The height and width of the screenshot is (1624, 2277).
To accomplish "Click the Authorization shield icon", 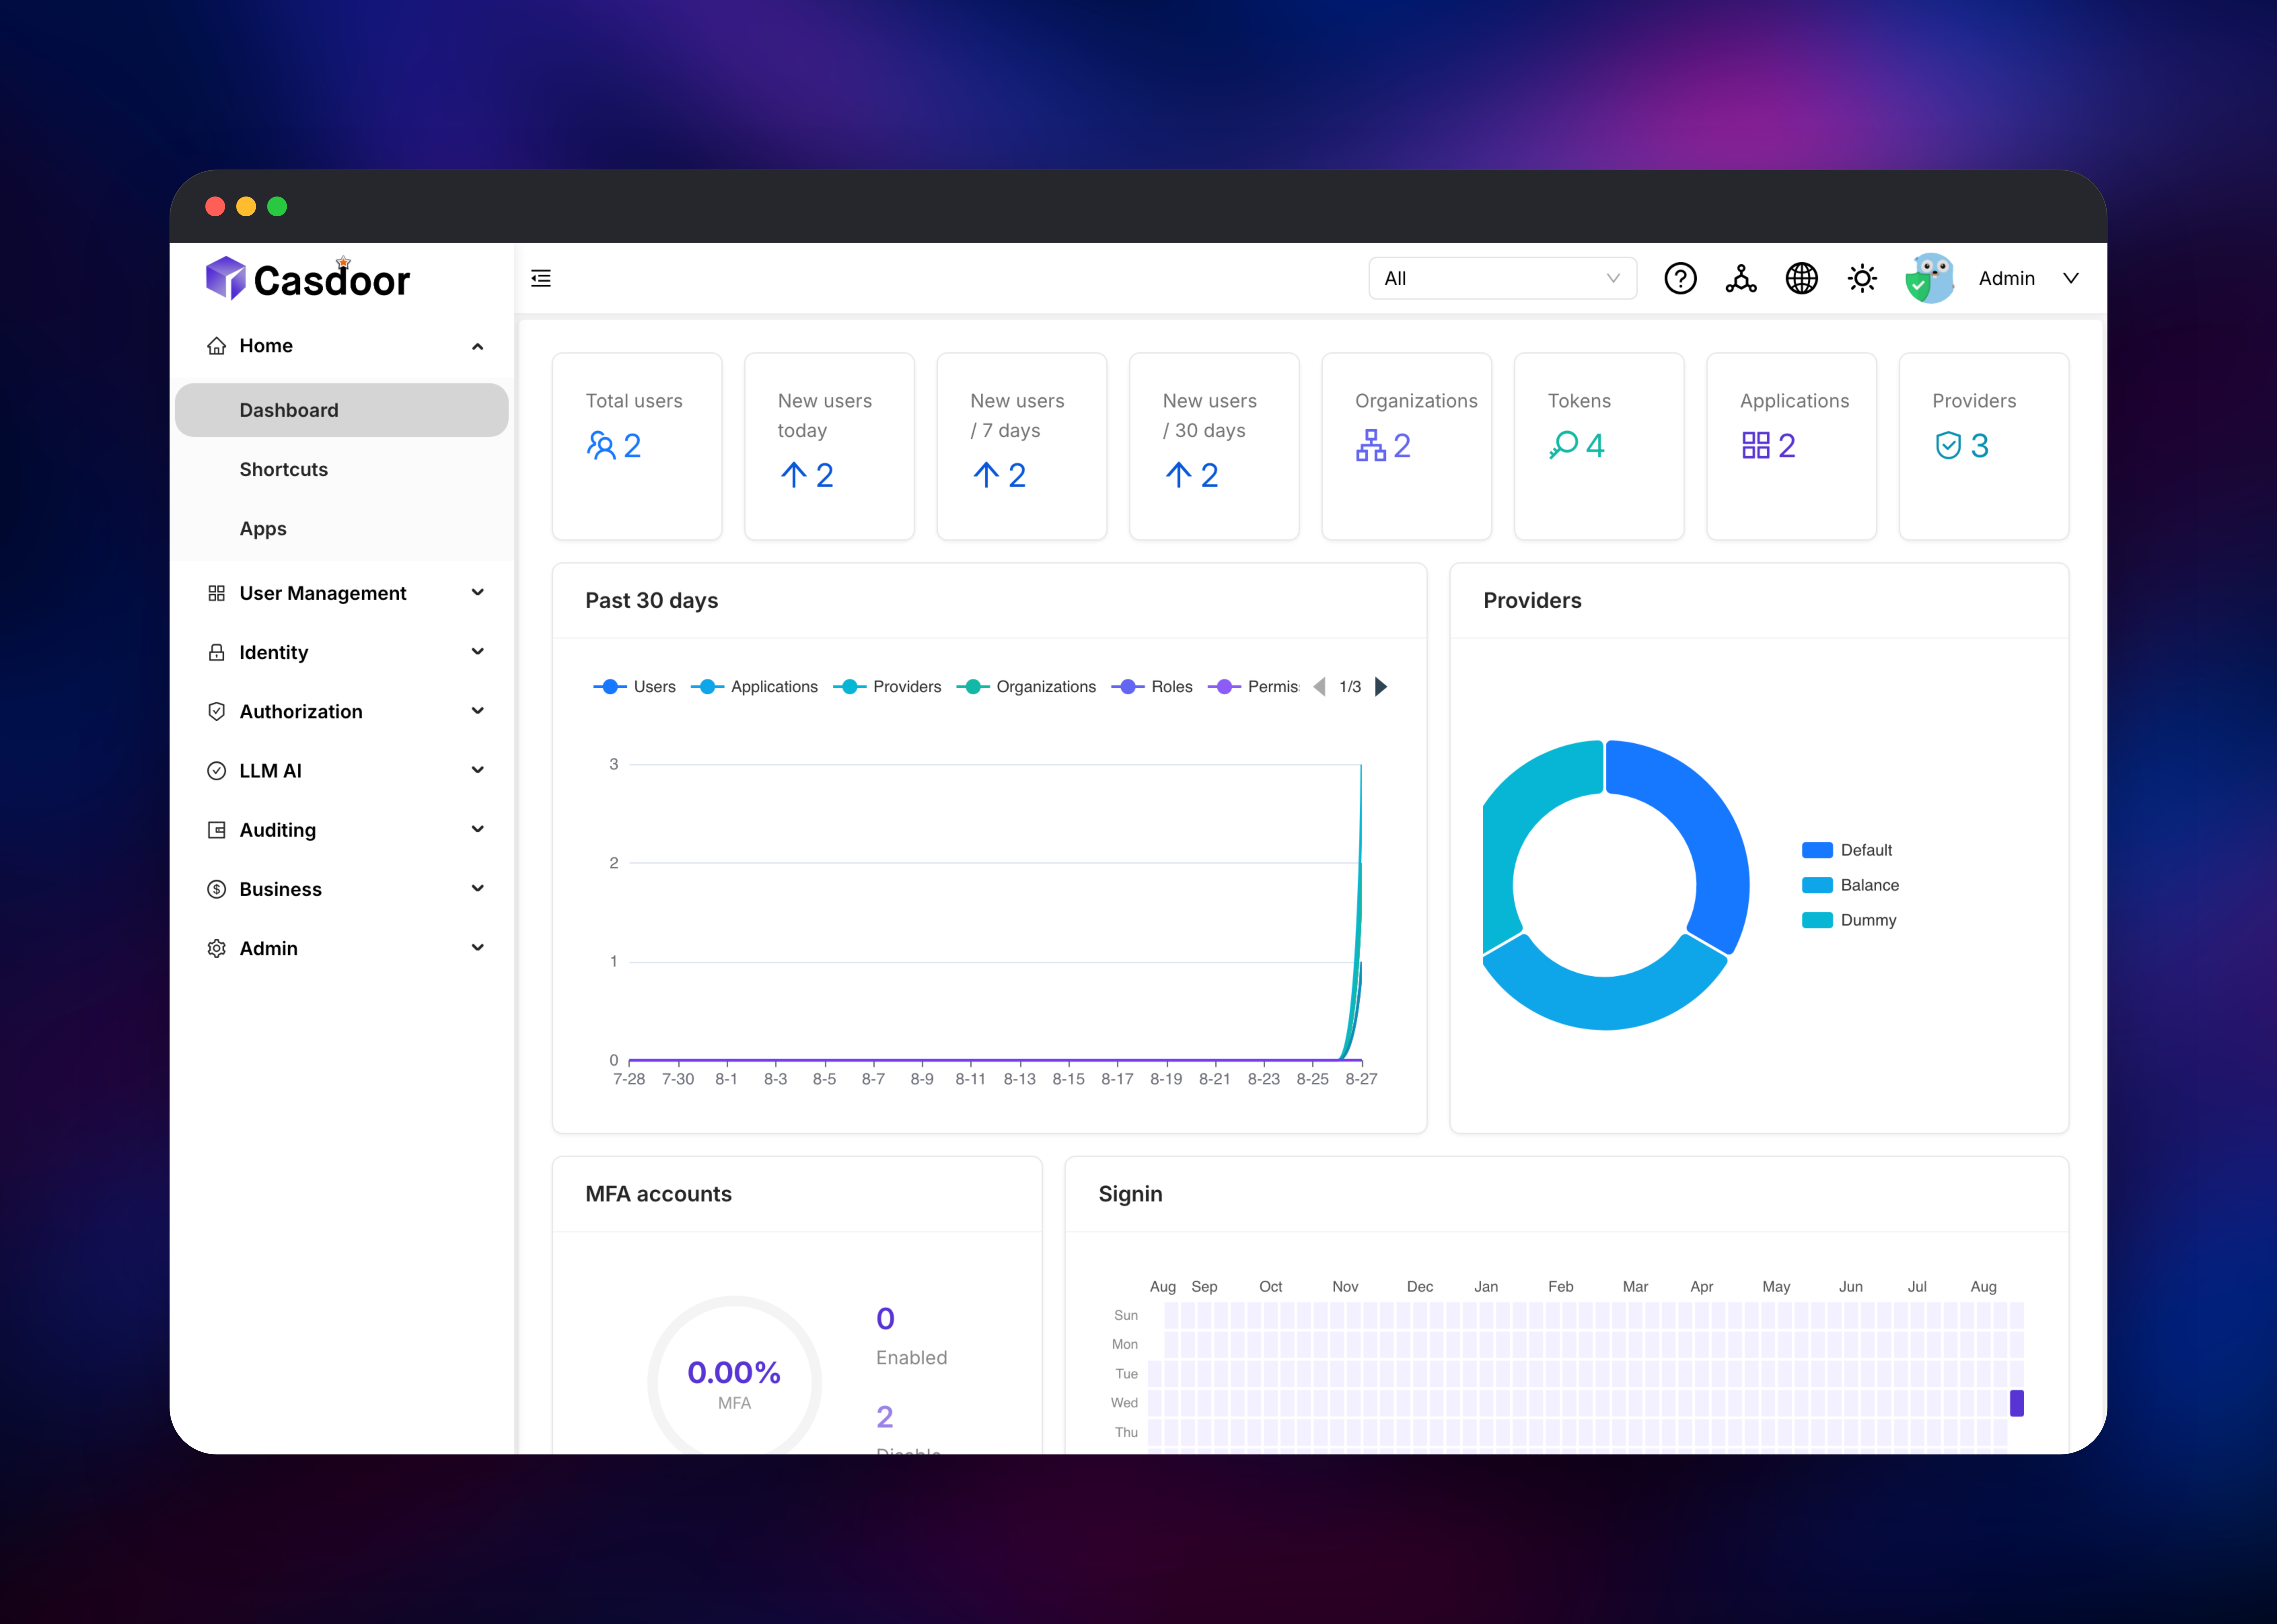I will 216,711.
